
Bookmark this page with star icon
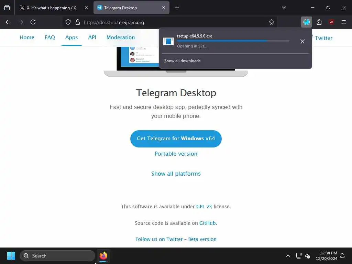coord(272,22)
